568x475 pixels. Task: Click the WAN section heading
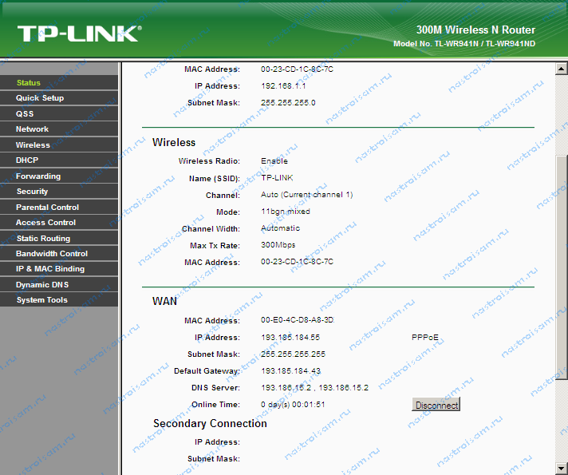[x=164, y=301]
